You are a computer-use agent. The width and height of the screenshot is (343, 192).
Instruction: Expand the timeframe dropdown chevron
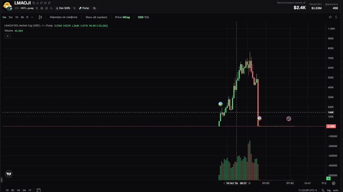[32, 17]
